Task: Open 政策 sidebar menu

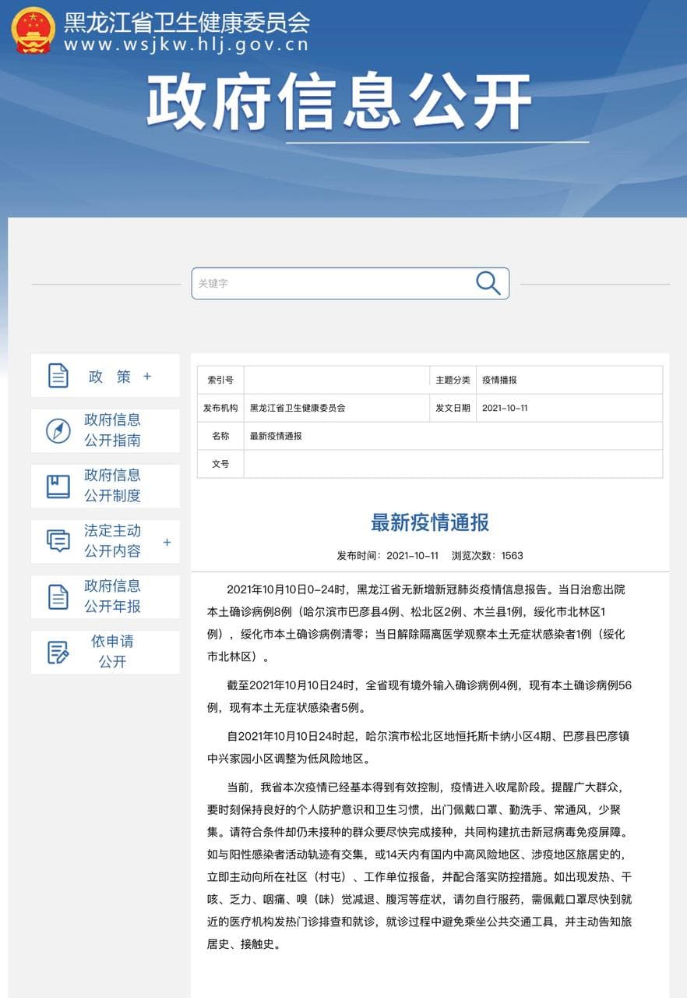Action: tap(105, 376)
